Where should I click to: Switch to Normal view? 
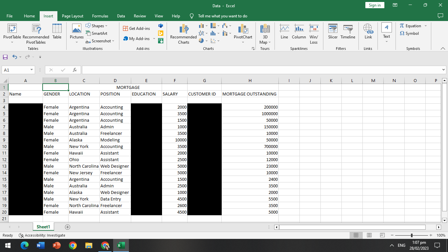(356, 235)
